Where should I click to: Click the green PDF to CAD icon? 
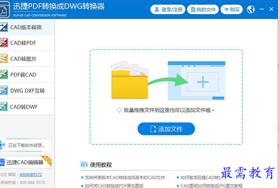pos(4,74)
